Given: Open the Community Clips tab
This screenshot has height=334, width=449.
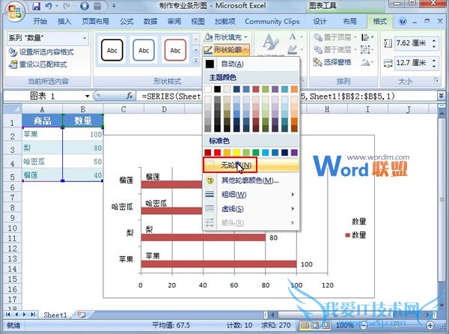Looking at the screenshot, I should (272, 22).
